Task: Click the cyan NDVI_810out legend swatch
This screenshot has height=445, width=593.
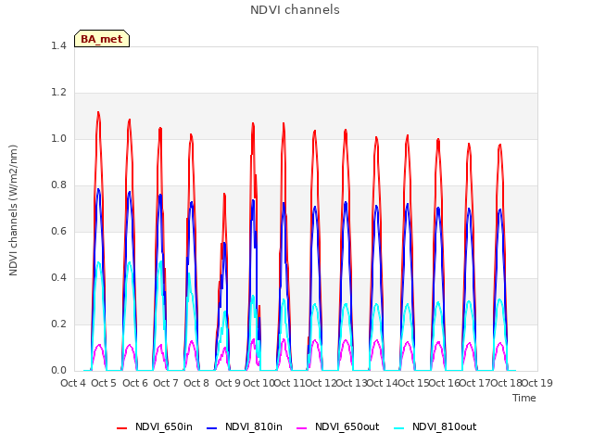Action: click(x=399, y=428)
